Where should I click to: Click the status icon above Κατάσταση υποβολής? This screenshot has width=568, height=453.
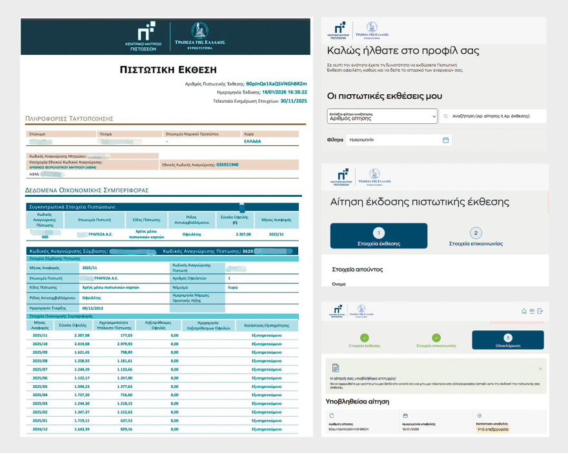[478, 416]
